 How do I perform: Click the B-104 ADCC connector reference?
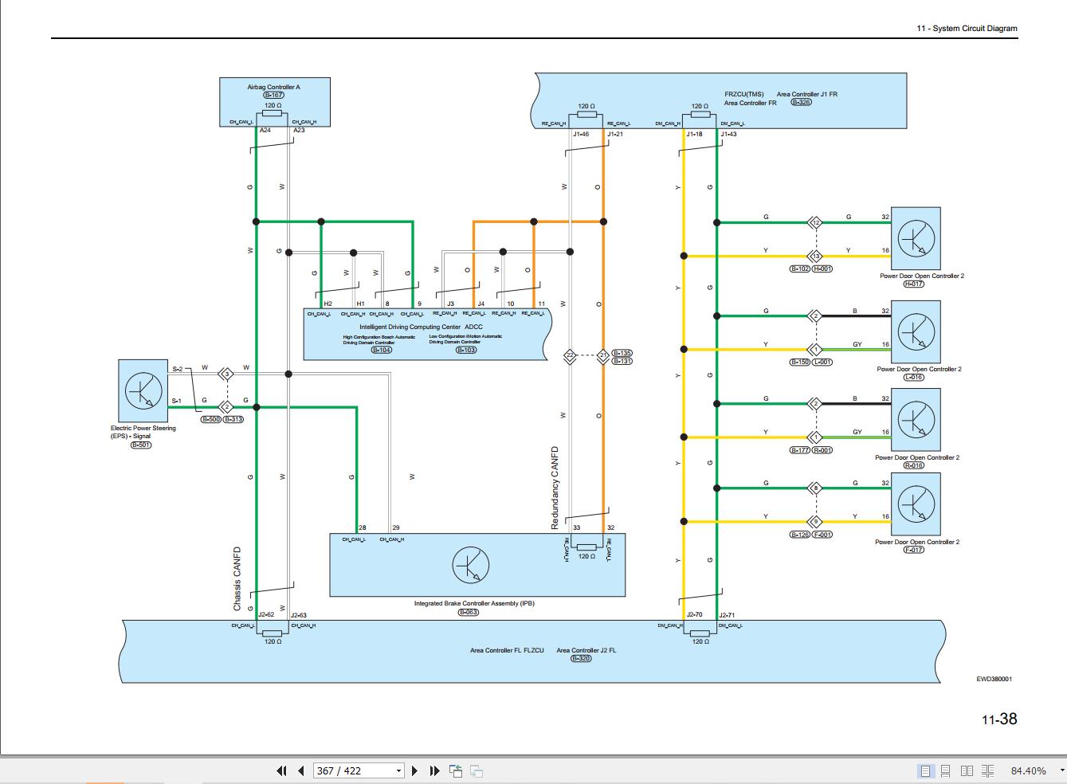(x=382, y=350)
